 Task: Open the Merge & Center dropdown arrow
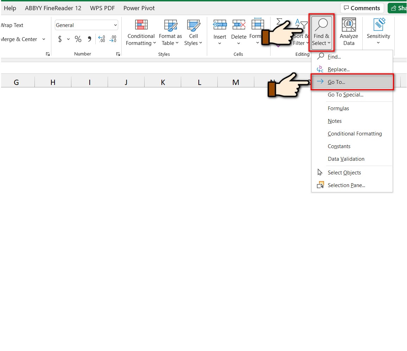[x=44, y=39]
